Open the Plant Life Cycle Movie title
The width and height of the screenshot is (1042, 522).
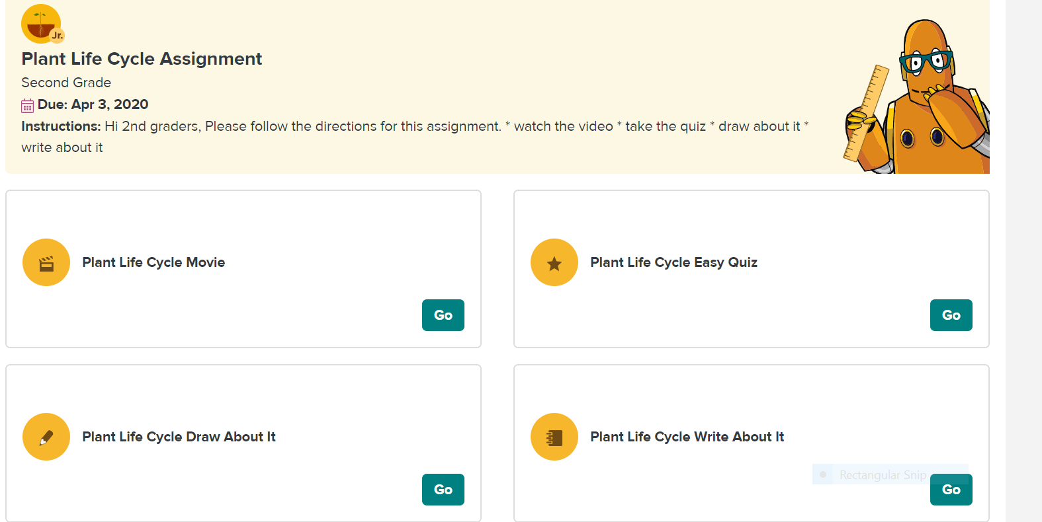click(153, 262)
